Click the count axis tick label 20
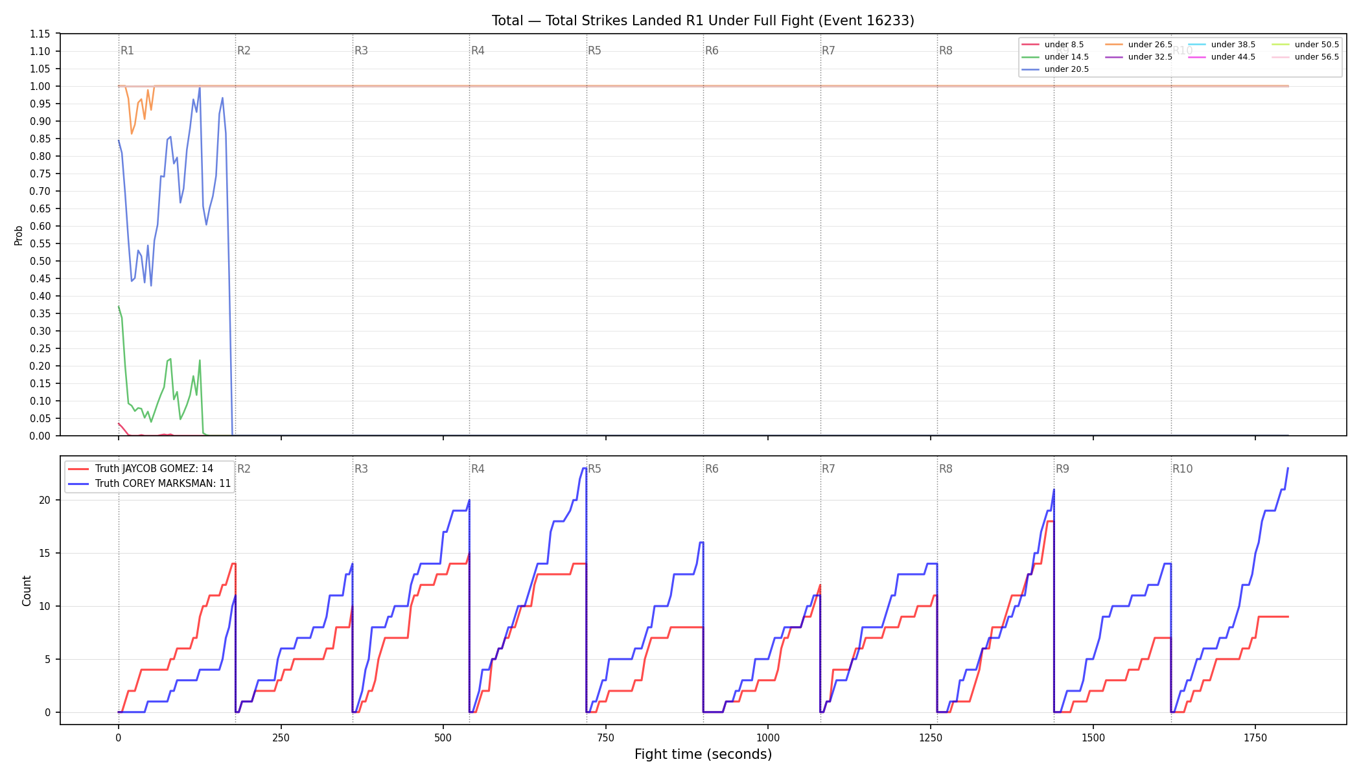Screen dimensions: 1361x777 tap(44, 500)
